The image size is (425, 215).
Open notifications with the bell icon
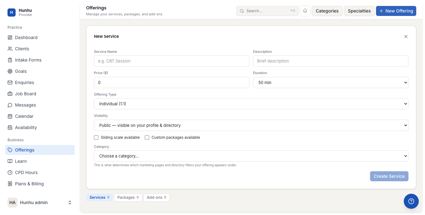click(x=305, y=11)
